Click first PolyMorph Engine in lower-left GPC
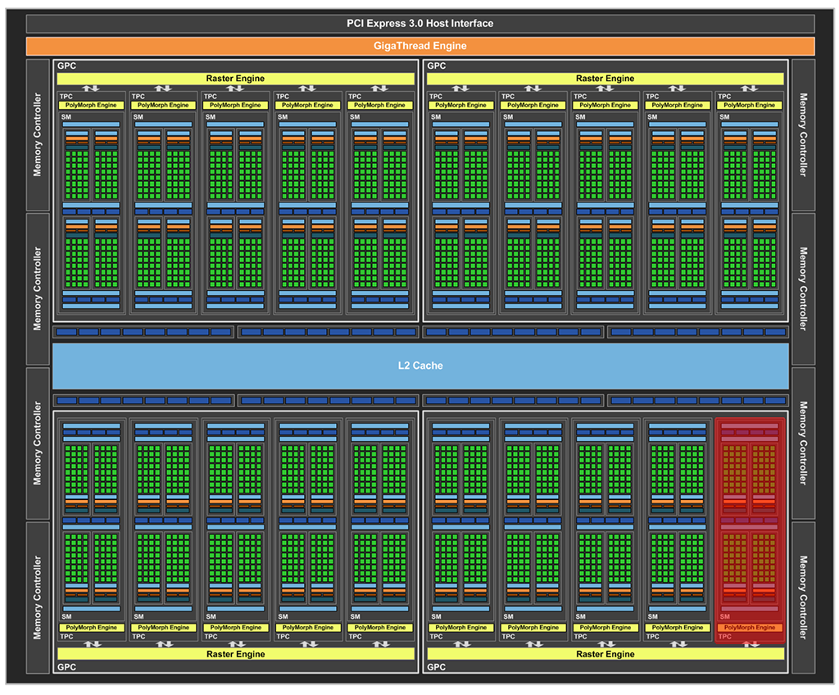The height and width of the screenshot is (695, 839). (x=91, y=627)
